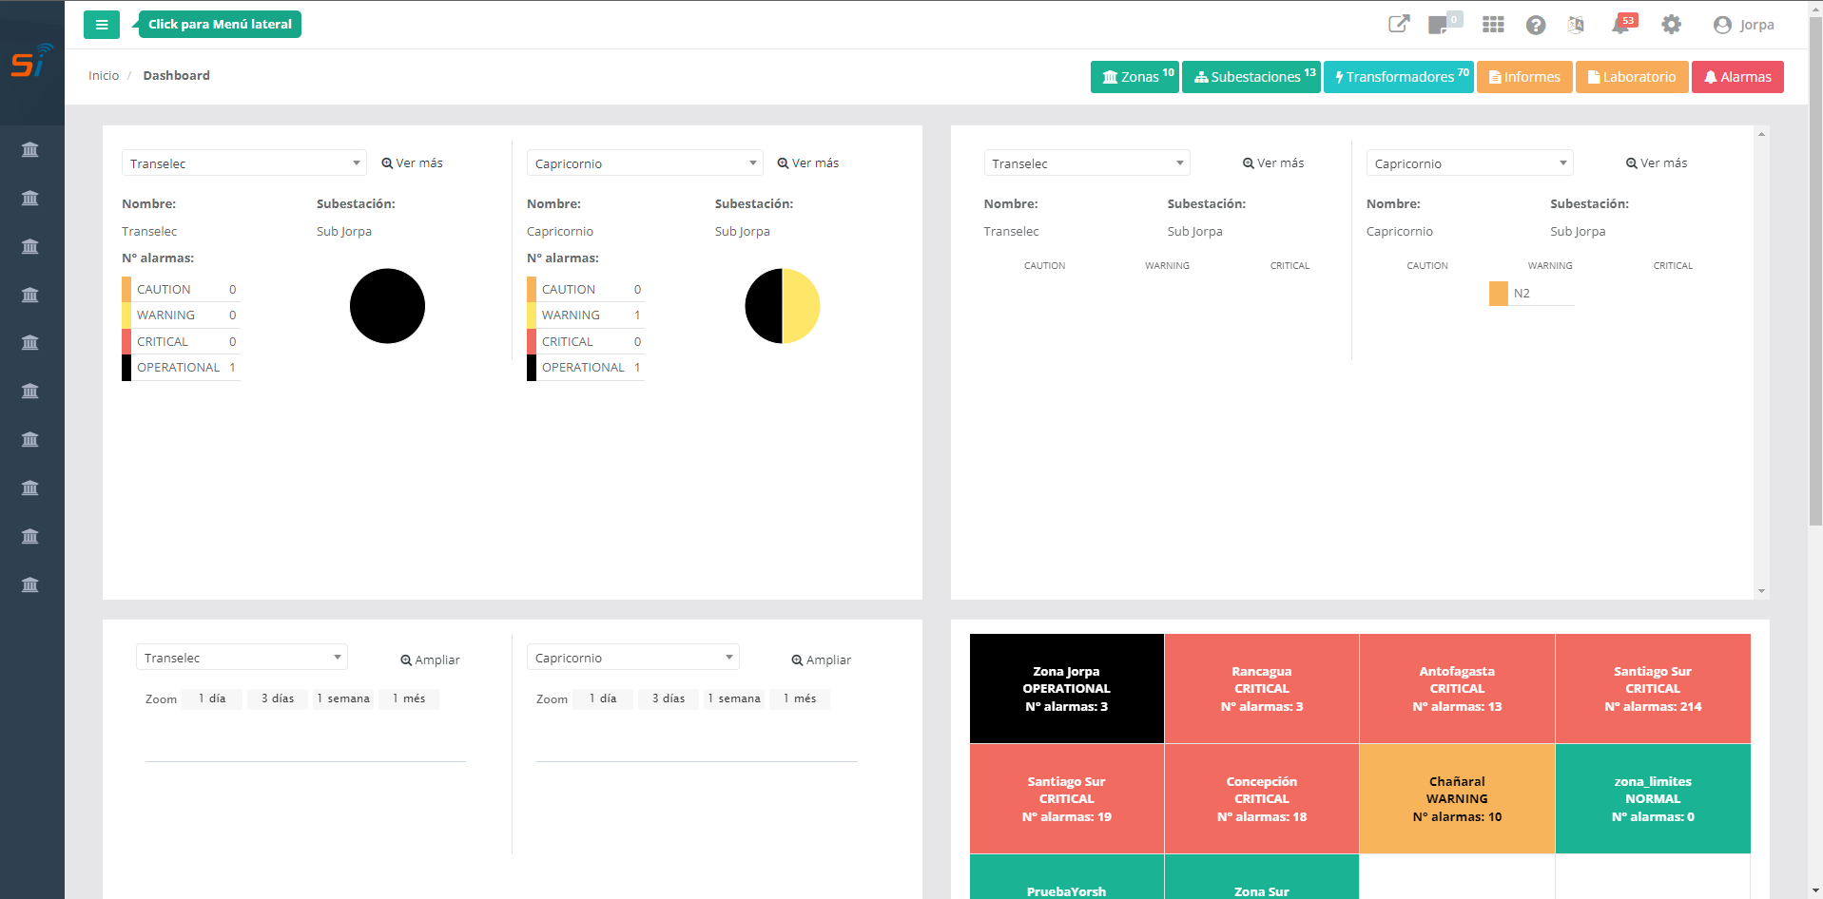Set Capricornio chart zoom to 3 días
This screenshot has width=1823, height=899.
pyautogui.click(x=669, y=698)
